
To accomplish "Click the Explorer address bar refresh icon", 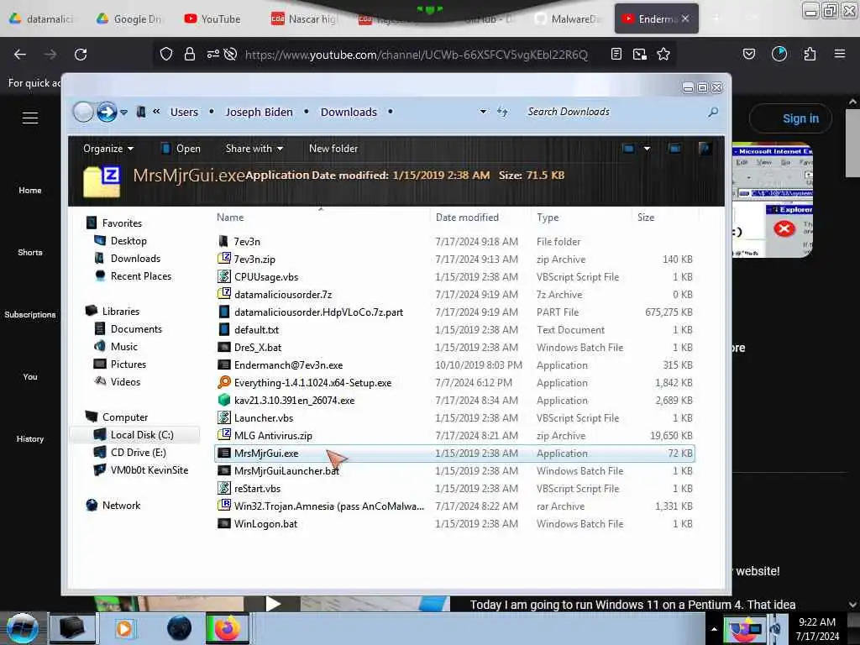I will pos(502,112).
